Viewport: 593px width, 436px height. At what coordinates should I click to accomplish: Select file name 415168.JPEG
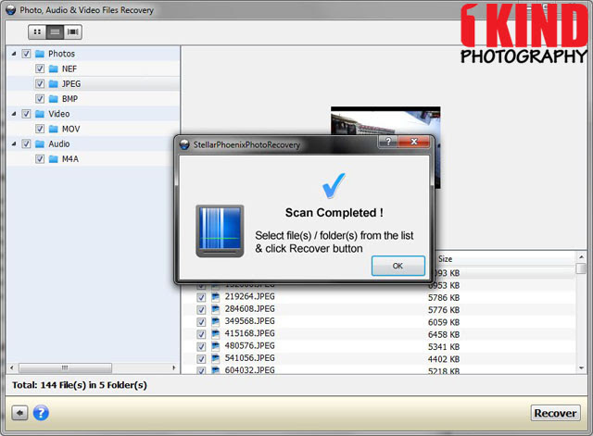[x=250, y=333]
